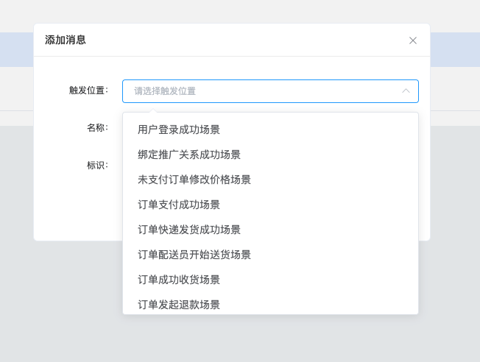
Task: Select 订单支付成功场景 in dropdown
Action: point(270,205)
